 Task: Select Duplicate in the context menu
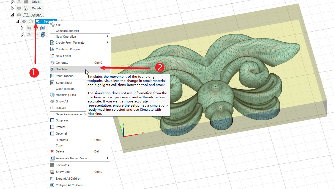click(62, 140)
